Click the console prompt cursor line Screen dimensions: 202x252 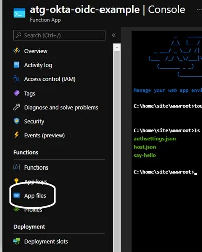click(165, 172)
